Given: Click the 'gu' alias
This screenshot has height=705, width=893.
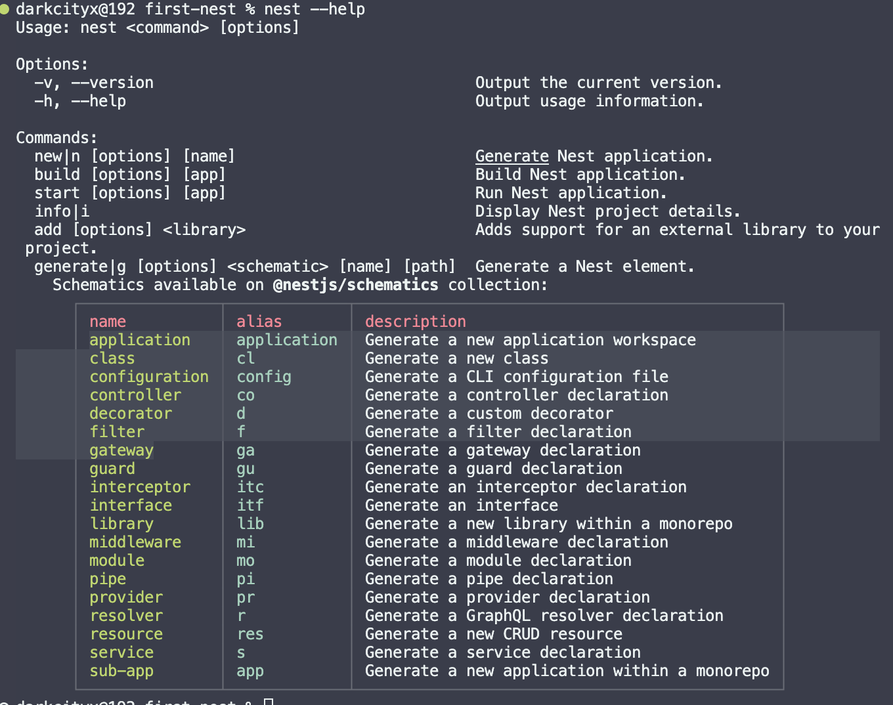Looking at the screenshot, I should click(246, 469).
